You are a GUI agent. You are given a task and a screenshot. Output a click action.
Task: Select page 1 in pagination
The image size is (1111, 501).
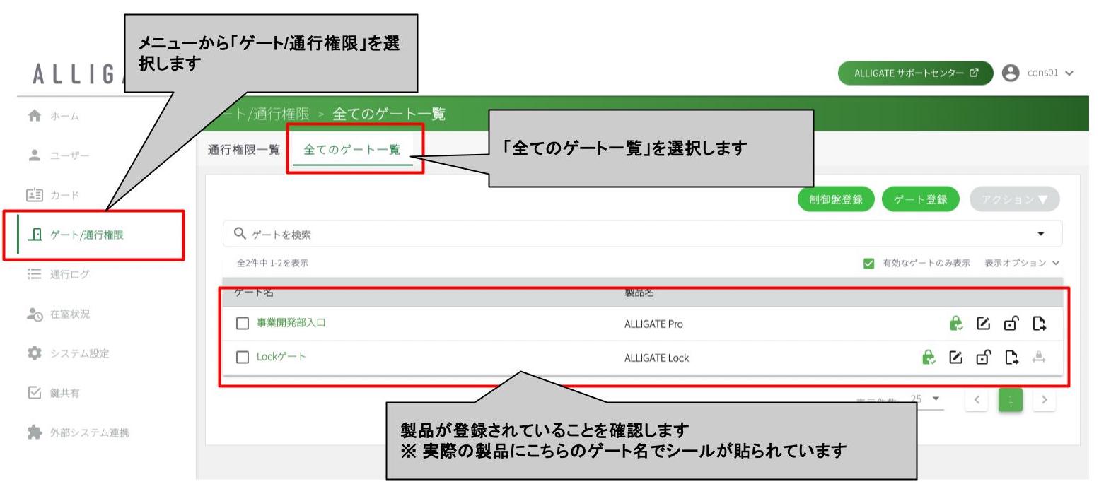tap(1011, 400)
